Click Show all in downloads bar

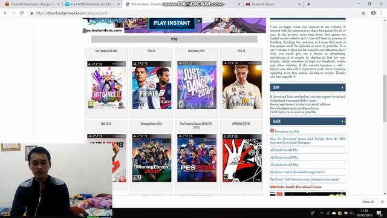click(x=368, y=202)
